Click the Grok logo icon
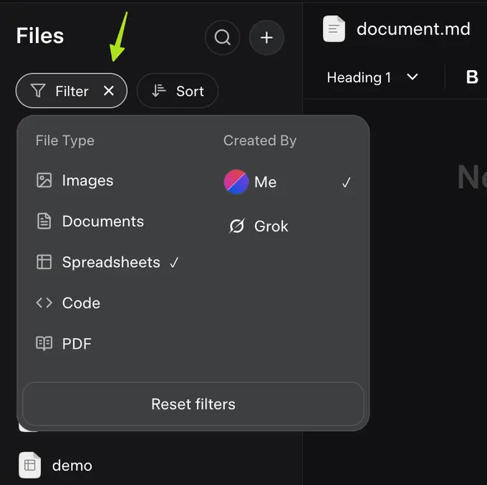Screen dimensions: 487x485 236,226
